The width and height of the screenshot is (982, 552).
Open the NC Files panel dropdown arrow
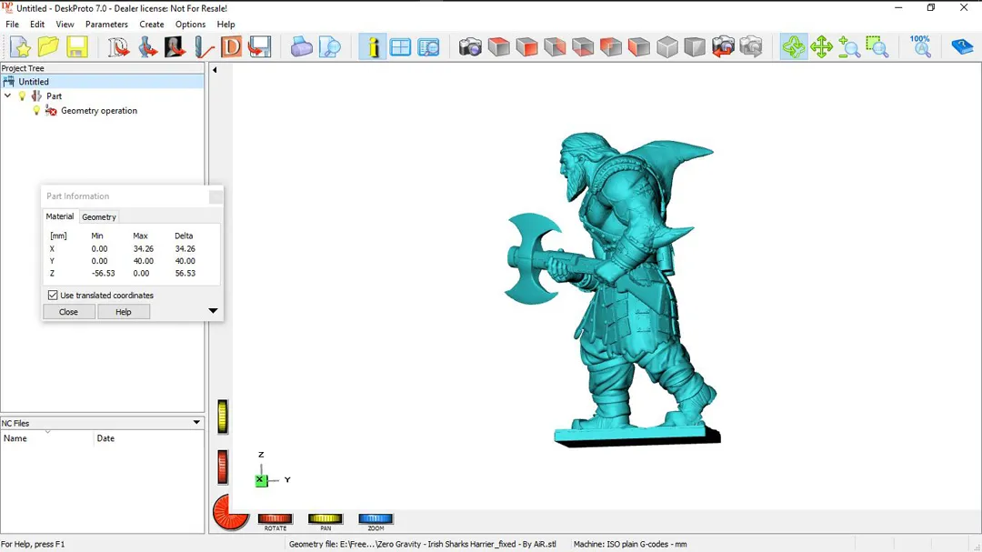pos(196,423)
